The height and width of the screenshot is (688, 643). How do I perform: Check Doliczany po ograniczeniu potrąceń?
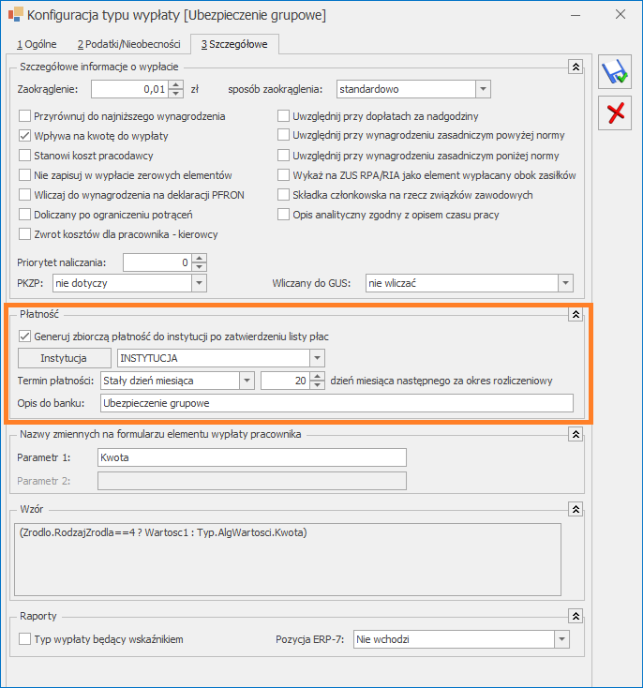(x=24, y=215)
